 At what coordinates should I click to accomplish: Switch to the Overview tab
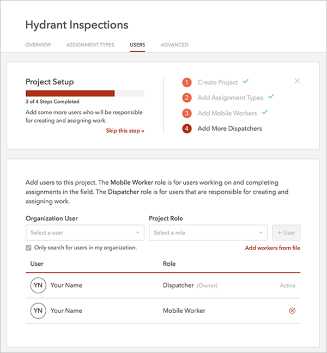click(38, 45)
